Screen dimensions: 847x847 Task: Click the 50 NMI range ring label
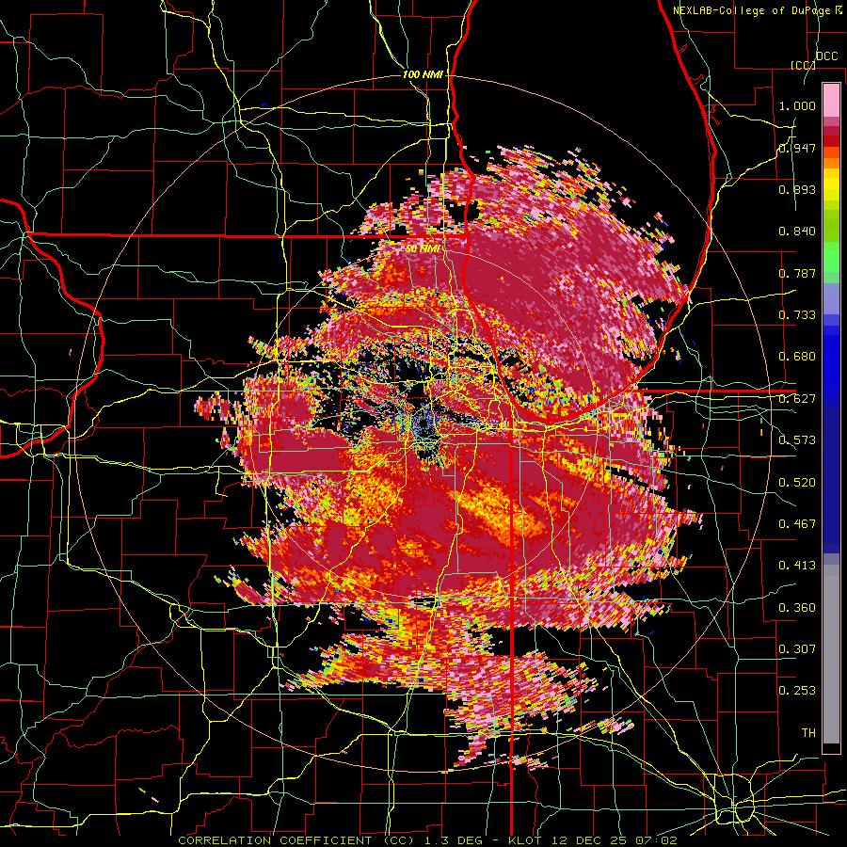[x=423, y=249]
